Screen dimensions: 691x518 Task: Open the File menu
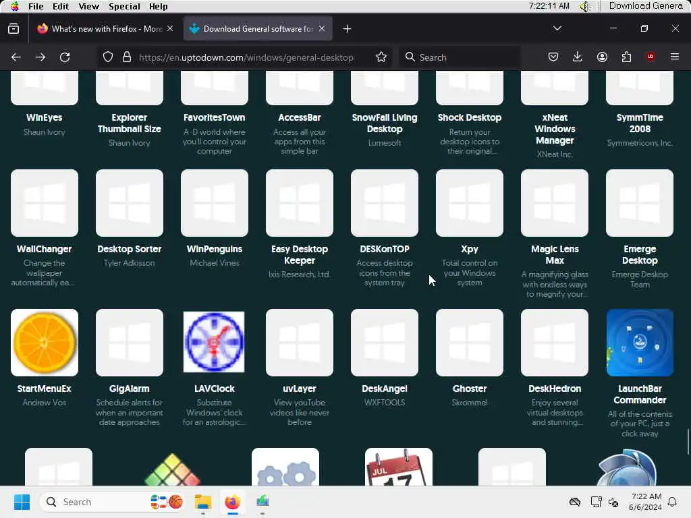click(x=36, y=6)
